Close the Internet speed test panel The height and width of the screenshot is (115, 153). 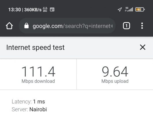(x=143, y=47)
